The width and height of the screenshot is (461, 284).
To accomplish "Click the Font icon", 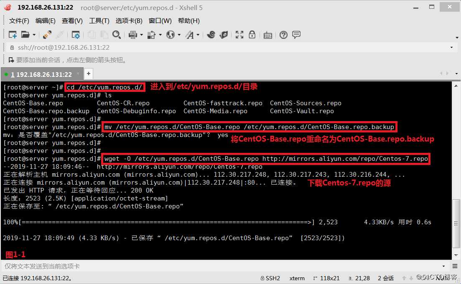I will click(x=190, y=35).
